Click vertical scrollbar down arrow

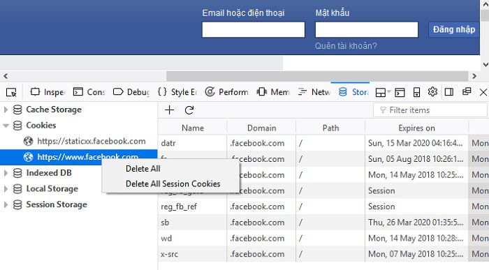[486, 65]
